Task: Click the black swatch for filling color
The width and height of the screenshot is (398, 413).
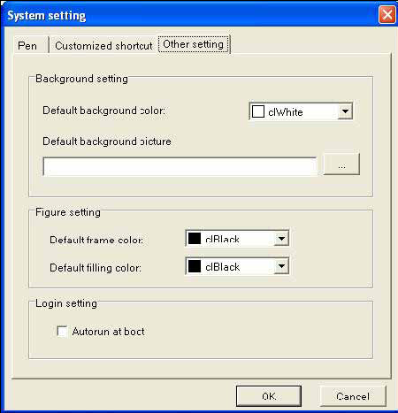Action: click(195, 266)
